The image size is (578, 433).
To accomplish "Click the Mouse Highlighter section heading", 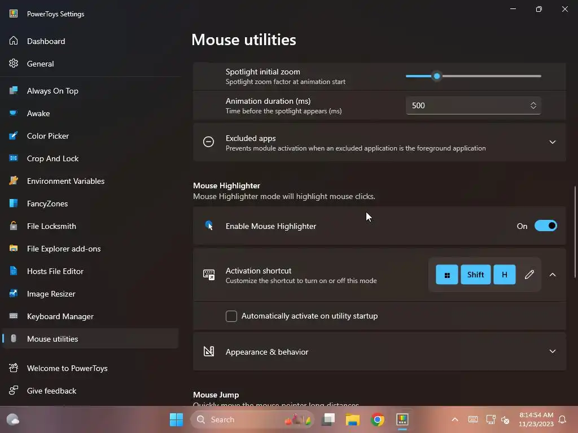I will (x=226, y=185).
